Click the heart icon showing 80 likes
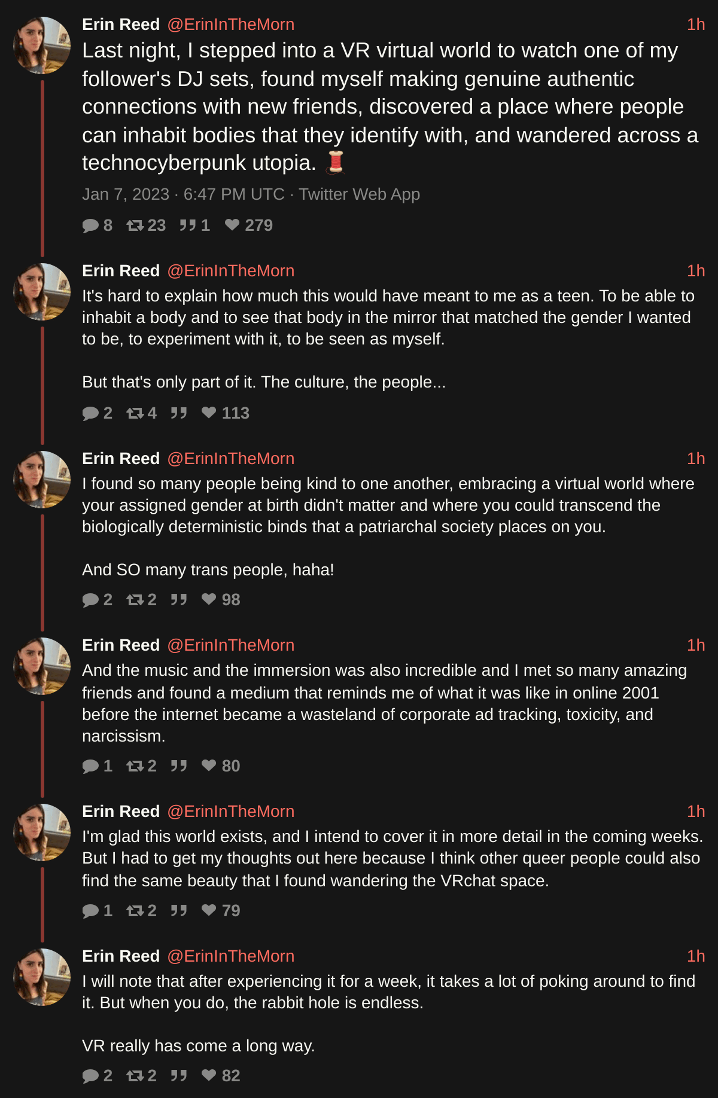 [x=209, y=765]
